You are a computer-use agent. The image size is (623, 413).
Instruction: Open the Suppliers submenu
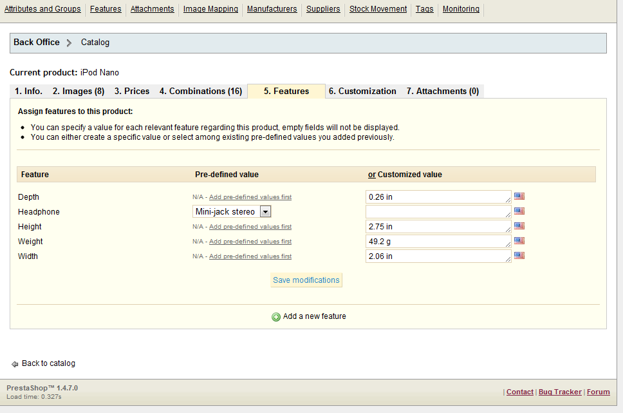323,9
